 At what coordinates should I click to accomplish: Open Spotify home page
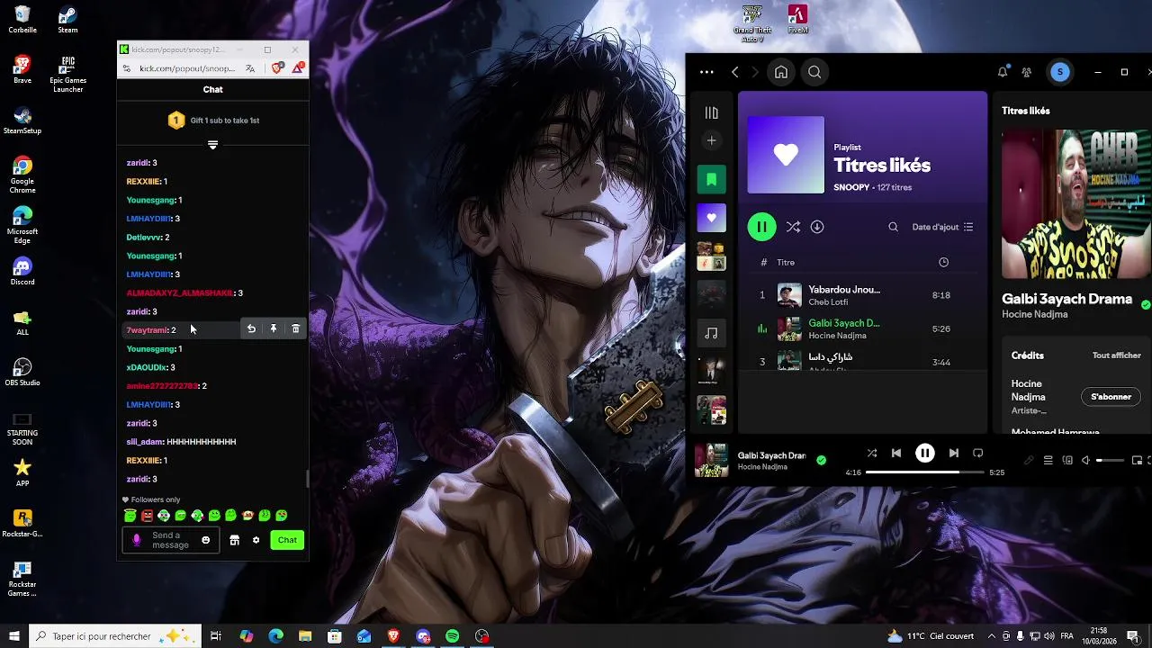click(781, 72)
